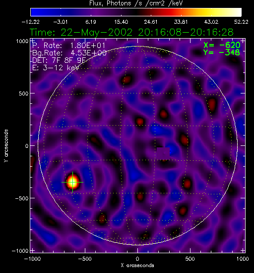Click the X= -620 coordinate readout
254x273 pixels.
tap(222, 45)
